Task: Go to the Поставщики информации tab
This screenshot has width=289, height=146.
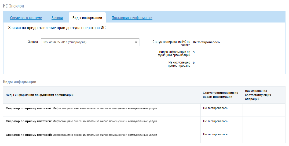Action: pos(132,18)
